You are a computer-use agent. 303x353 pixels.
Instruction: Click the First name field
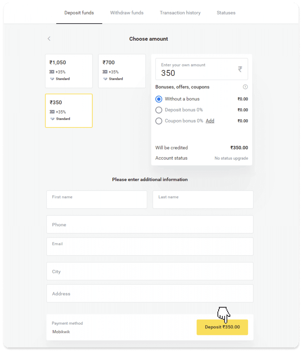[x=97, y=199]
